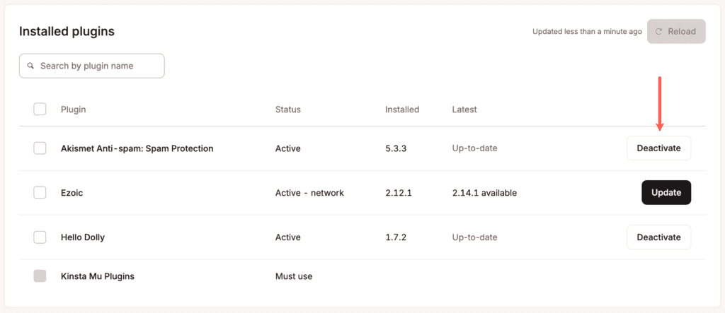
Task: Click the '2.14.1 available' version text
Action: click(x=484, y=193)
